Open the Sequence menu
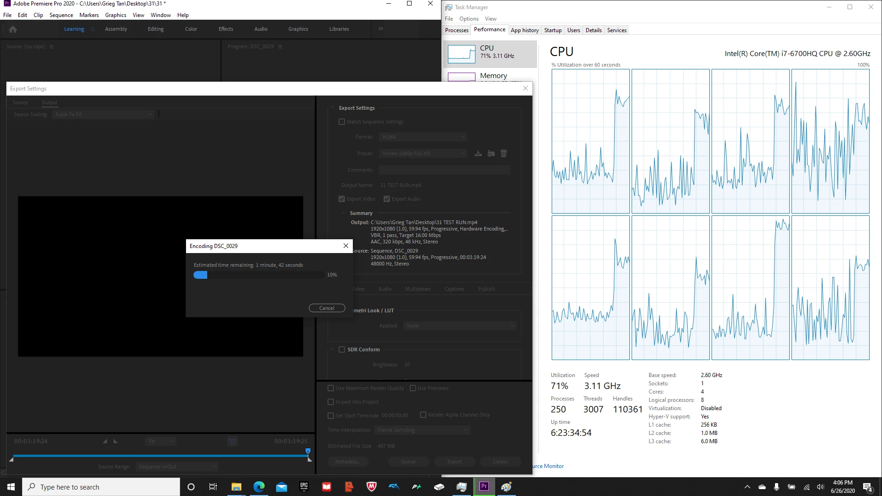The image size is (882, 496). click(61, 15)
